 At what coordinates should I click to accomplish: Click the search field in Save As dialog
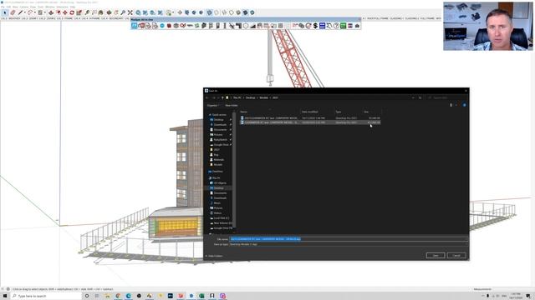(447, 97)
